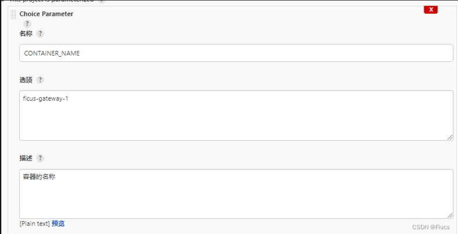
Task: Click 'This project is parameterized' label text
Action: point(51,1)
